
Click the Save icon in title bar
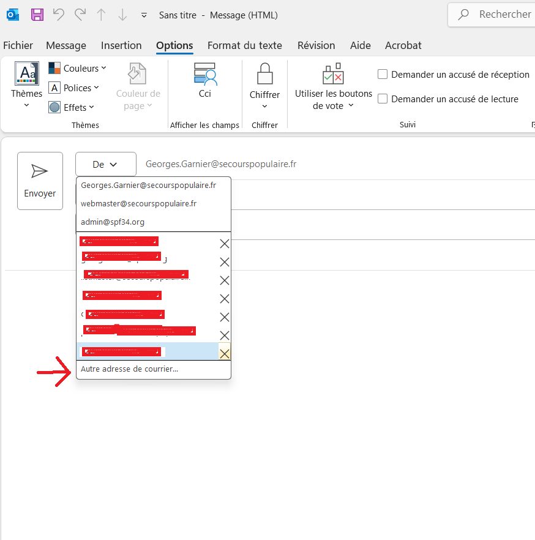click(x=37, y=15)
